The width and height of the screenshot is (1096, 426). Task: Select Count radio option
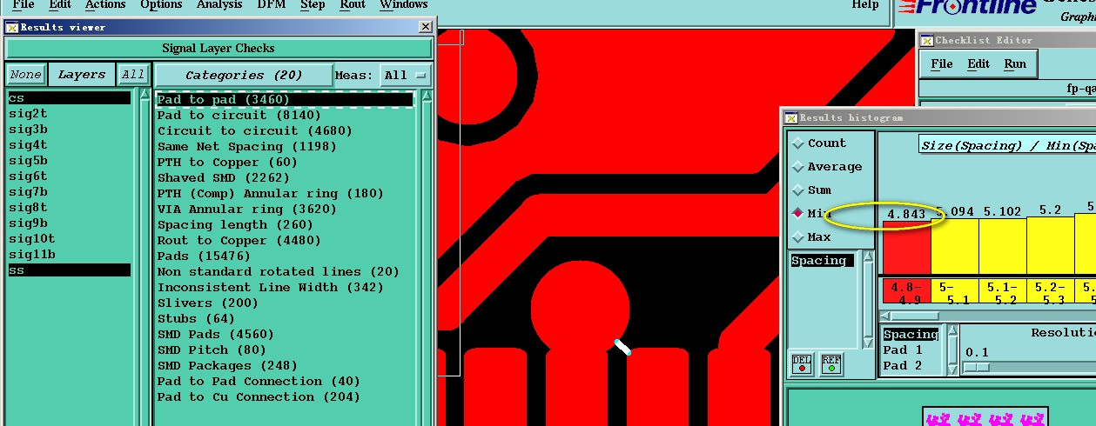(x=825, y=143)
